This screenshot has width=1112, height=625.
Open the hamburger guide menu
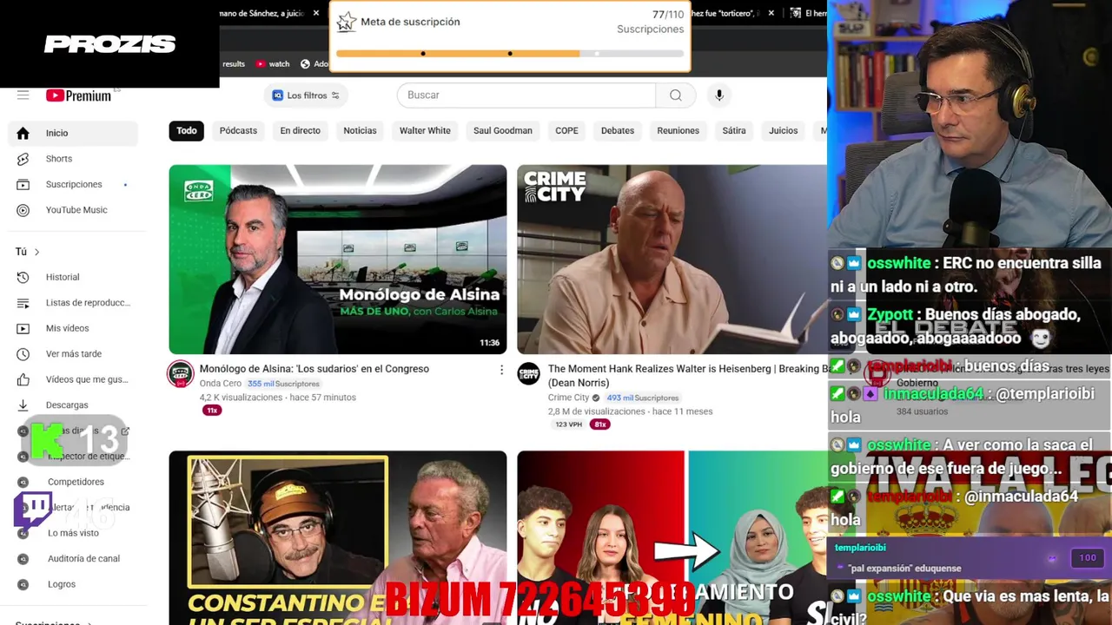click(23, 95)
